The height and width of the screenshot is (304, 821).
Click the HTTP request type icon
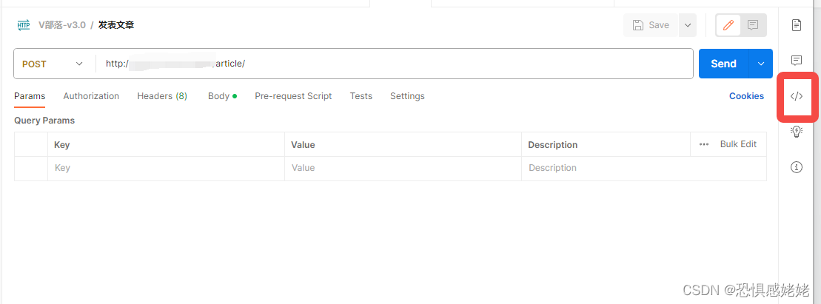tap(24, 25)
